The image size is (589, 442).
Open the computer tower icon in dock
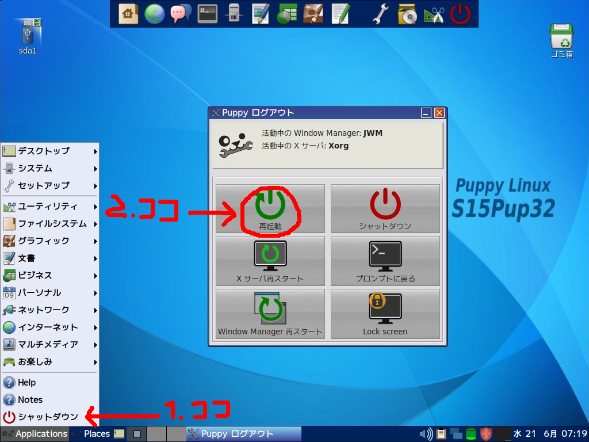coord(234,14)
